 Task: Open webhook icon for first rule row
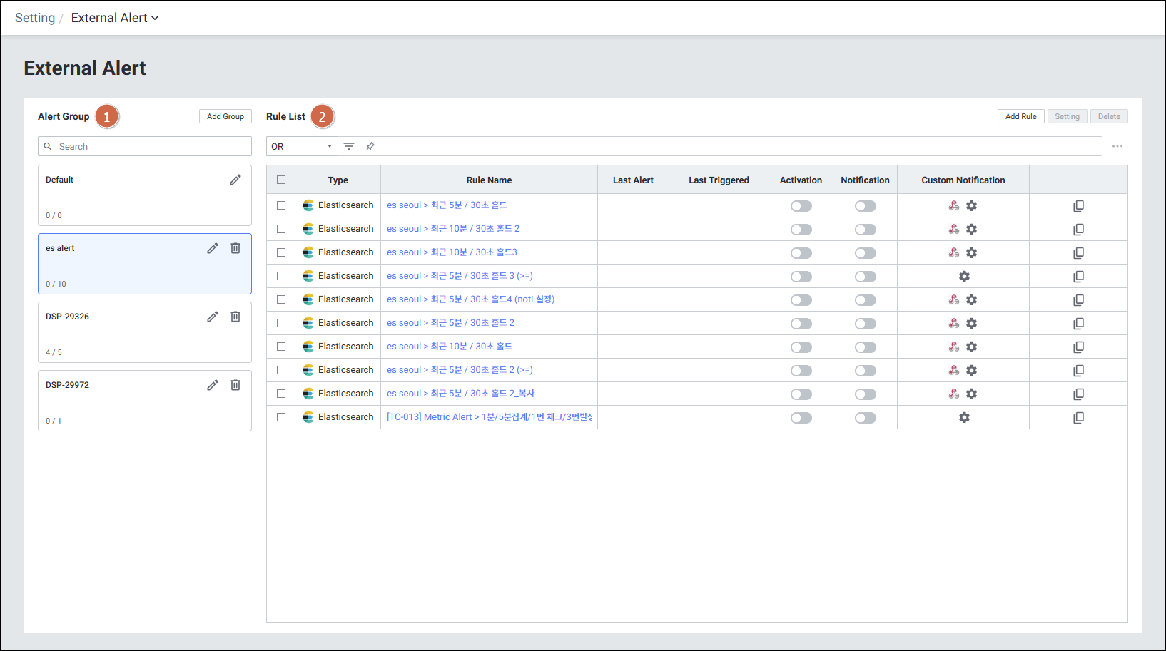tap(953, 205)
